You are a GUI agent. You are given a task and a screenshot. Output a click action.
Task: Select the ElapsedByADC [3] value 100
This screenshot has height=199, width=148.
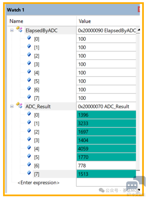[106, 64]
